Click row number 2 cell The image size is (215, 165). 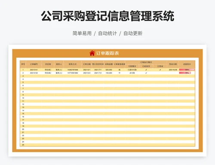click(x=23, y=73)
